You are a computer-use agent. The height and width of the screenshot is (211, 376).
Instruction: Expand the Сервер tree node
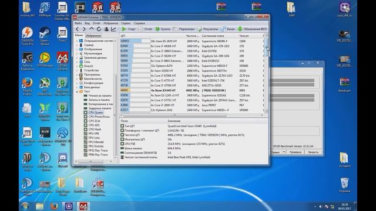77,45
